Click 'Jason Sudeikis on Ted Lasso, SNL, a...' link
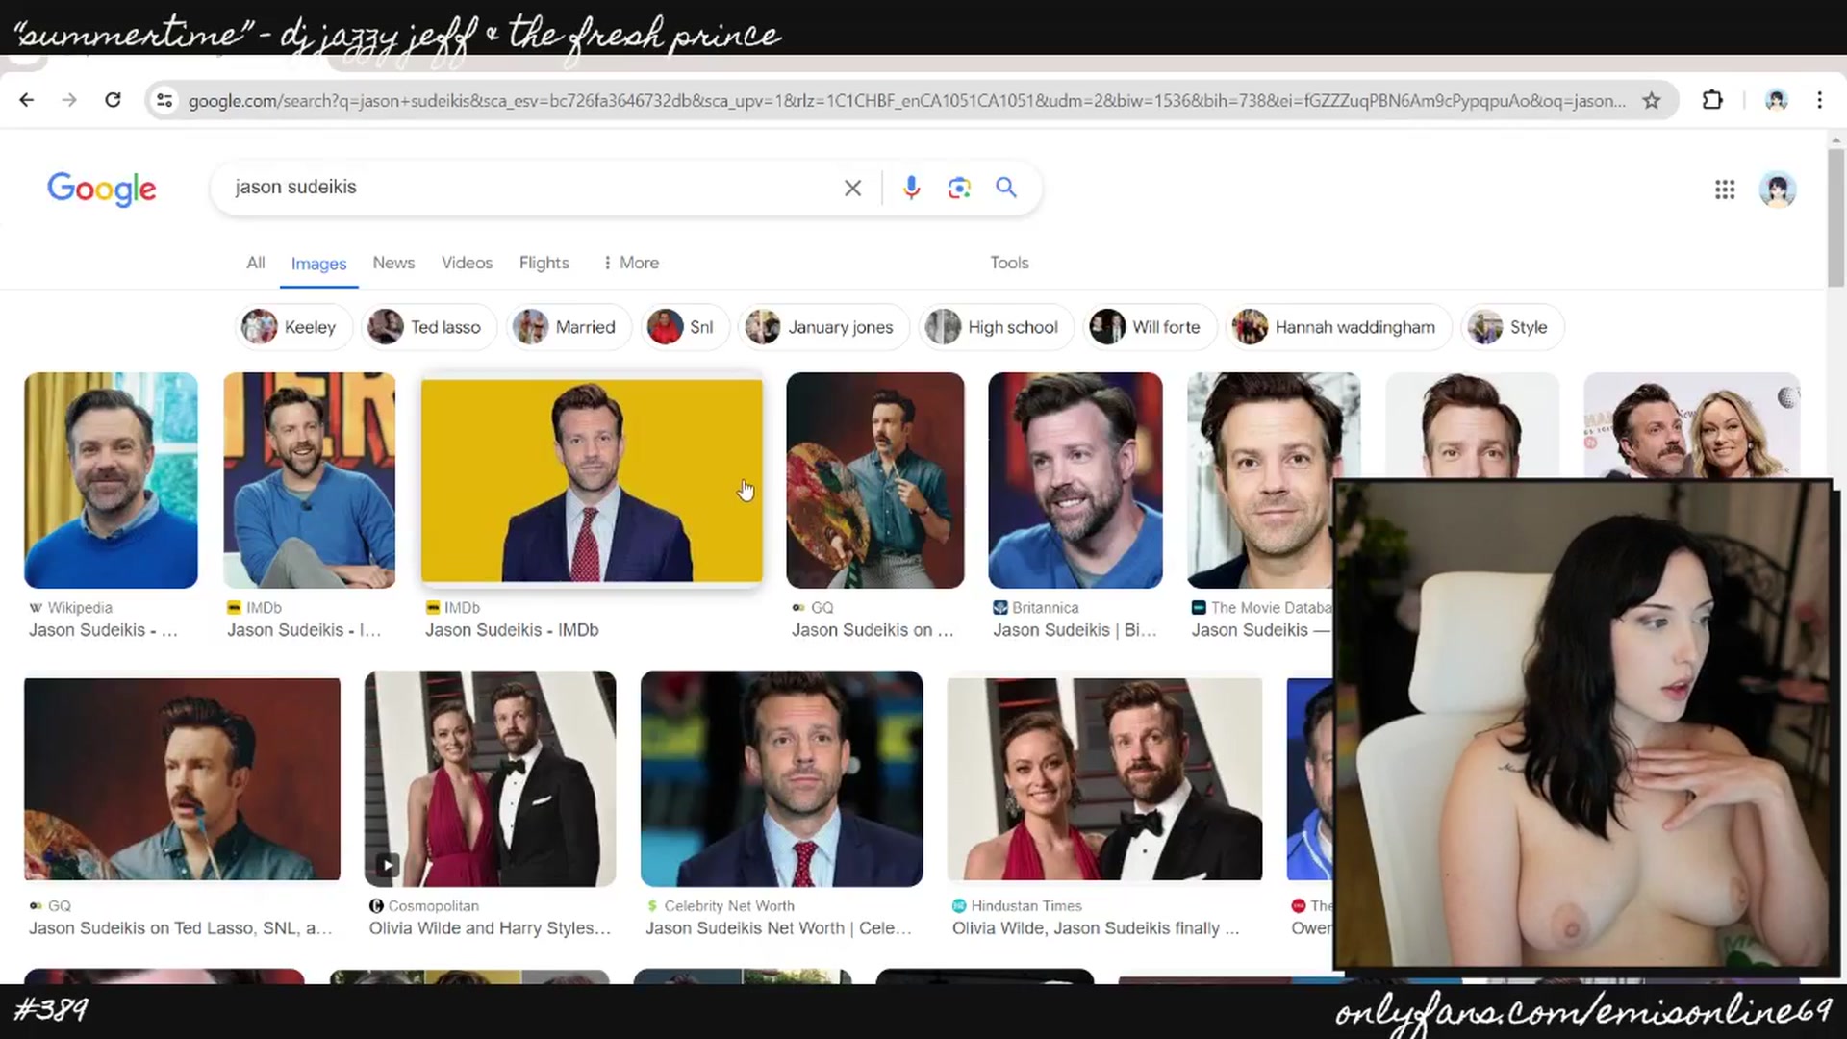This screenshot has width=1847, height=1039. (x=180, y=928)
